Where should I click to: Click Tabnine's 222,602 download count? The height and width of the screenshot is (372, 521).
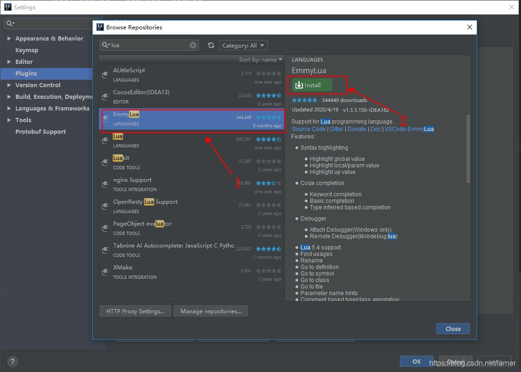click(244, 249)
